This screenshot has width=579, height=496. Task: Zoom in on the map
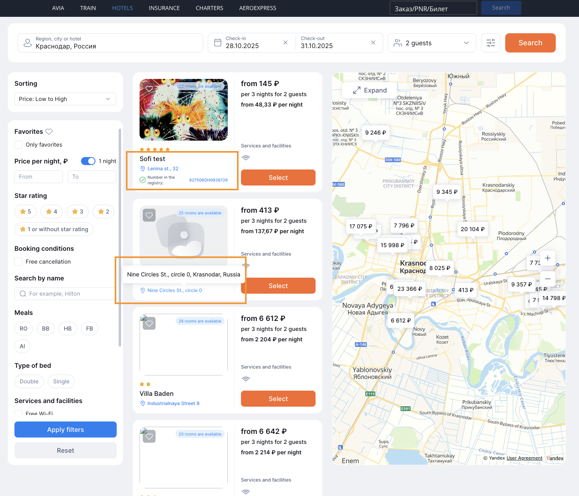click(547, 258)
